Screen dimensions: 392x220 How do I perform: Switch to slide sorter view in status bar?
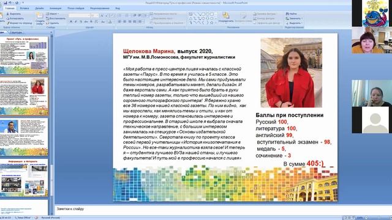(x=350, y=218)
